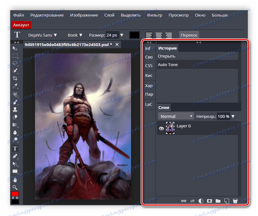Expand the Book font style dropdown

point(75,35)
